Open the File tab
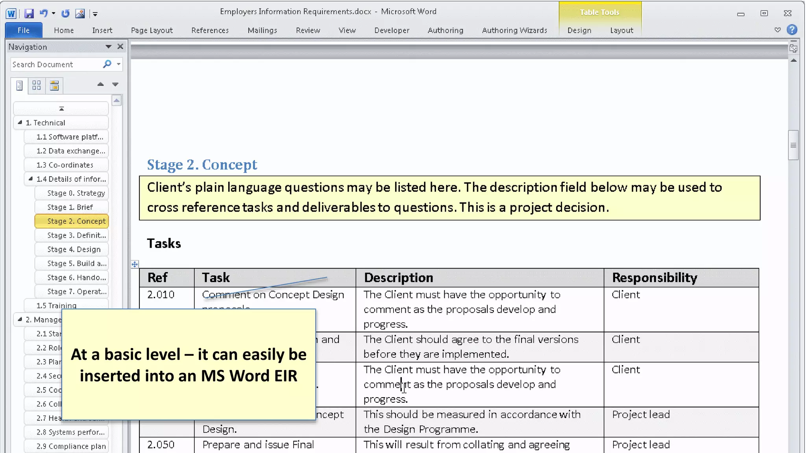The image size is (806, 453). pyautogui.click(x=24, y=30)
